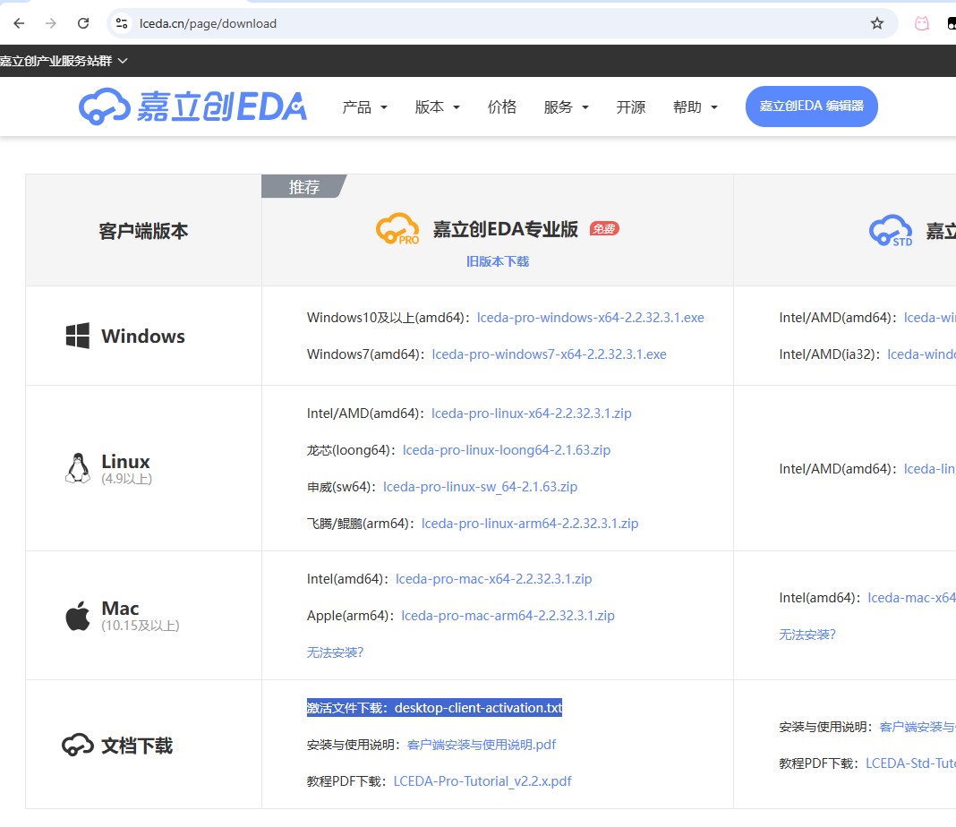Click highlighted desktop-client-activation.txt link

click(x=478, y=708)
